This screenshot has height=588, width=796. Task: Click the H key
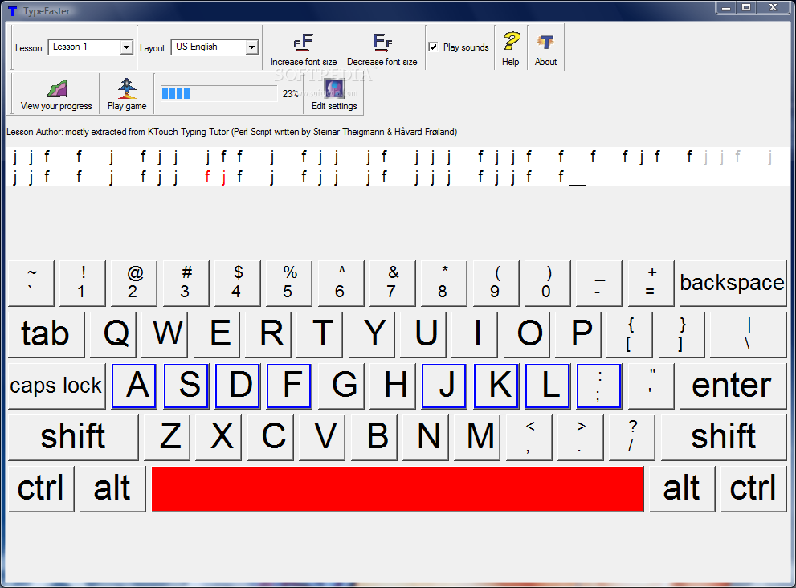[x=393, y=386]
